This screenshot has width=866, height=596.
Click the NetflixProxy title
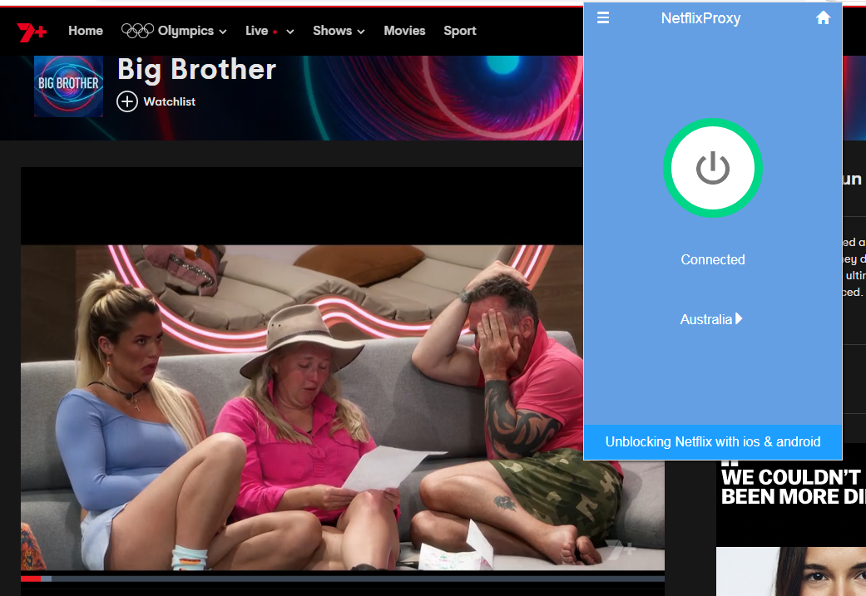coord(700,18)
